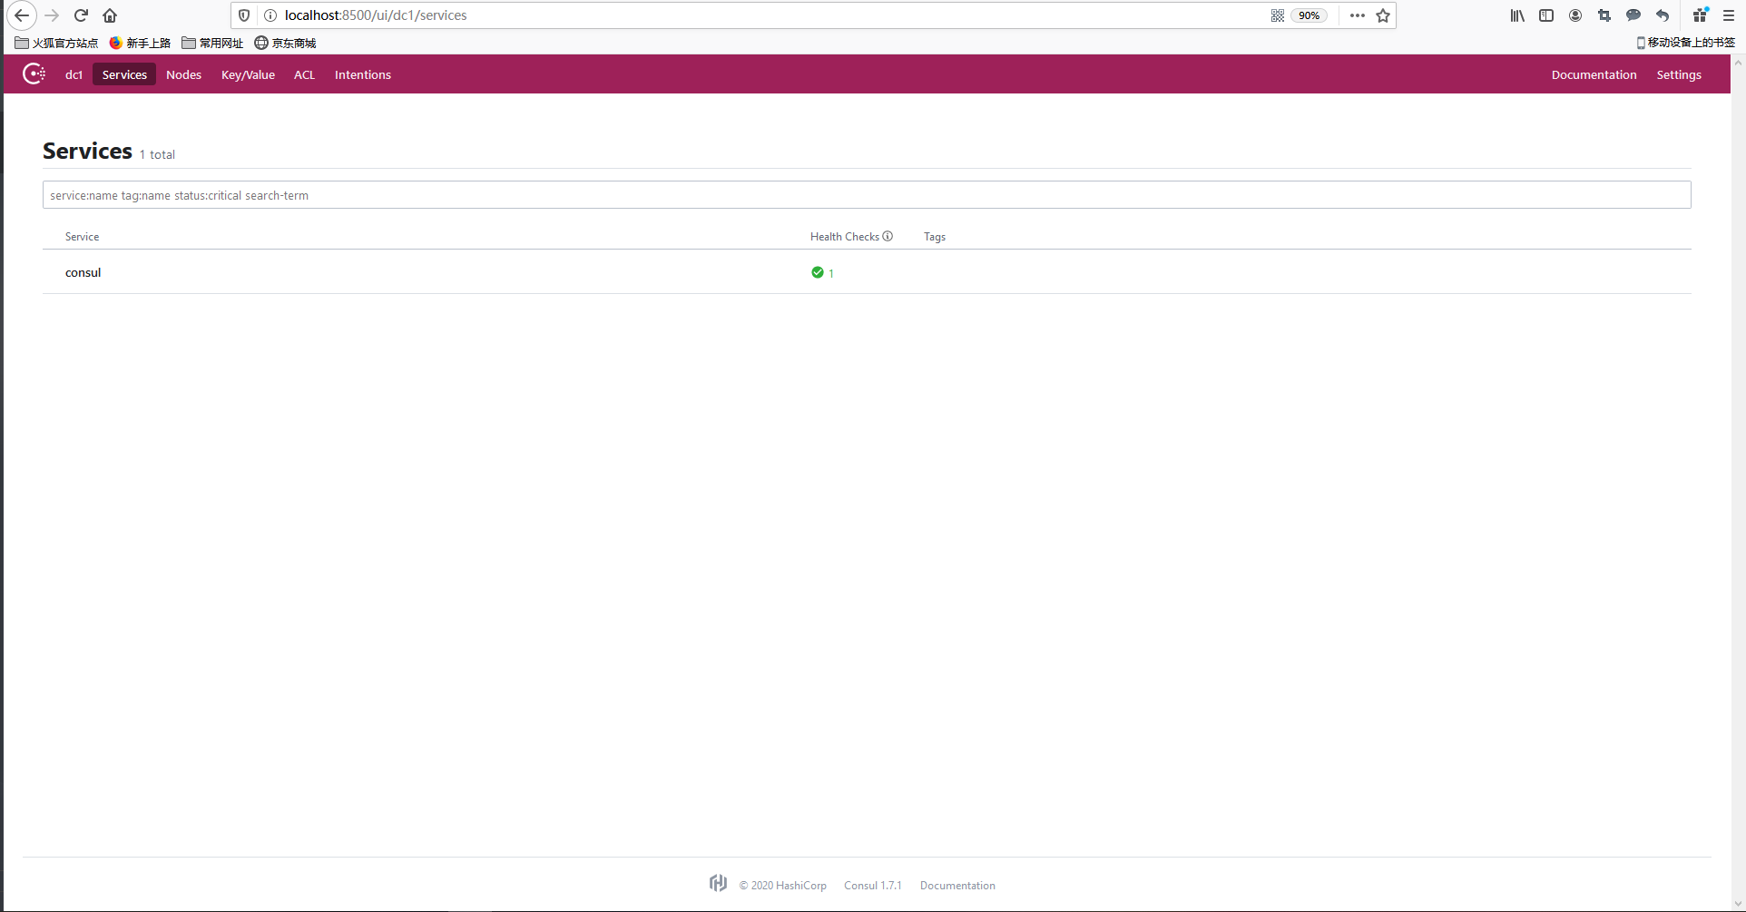Open Consul Settings page
Image resolution: width=1746 pixels, height=912 pixels.
[x=1679, y=74]
